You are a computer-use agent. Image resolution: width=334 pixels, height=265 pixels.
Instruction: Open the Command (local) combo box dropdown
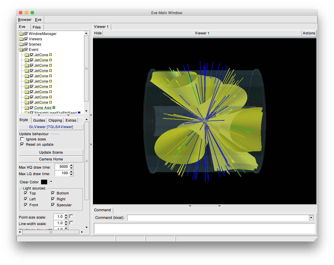click(311, 218)
